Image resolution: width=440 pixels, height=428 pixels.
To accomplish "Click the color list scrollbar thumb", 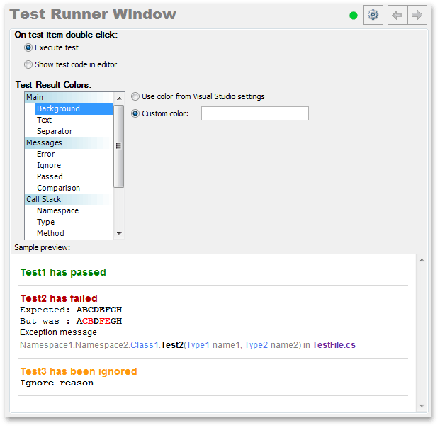I will 119,146.
